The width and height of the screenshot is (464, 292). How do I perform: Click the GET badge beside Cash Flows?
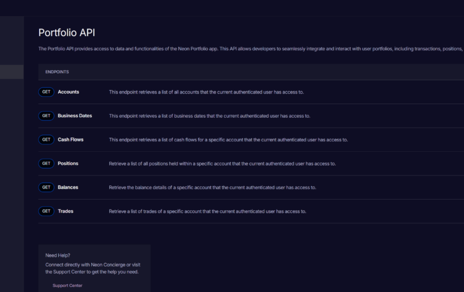(46, 139)
